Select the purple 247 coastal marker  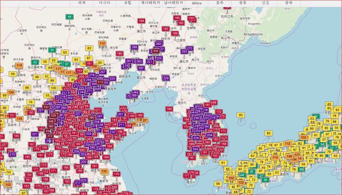(100, 116)
